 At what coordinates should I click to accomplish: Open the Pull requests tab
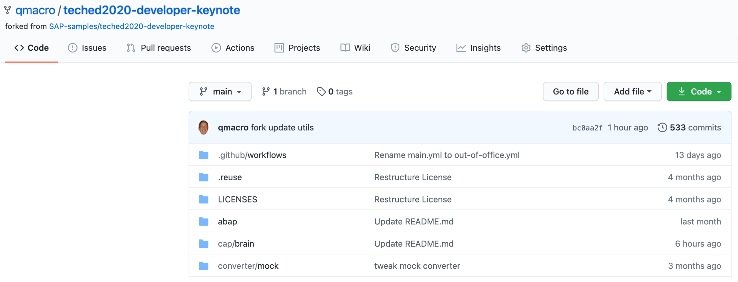pos(159,48)
